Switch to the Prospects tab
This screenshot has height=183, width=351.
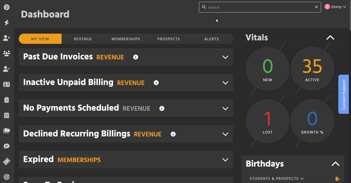[168, 39]
